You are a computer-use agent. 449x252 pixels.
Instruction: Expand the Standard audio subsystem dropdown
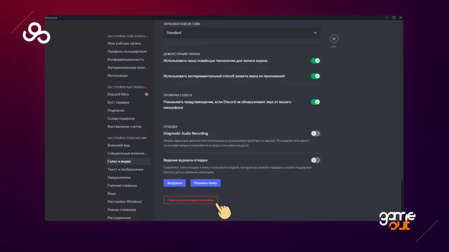click(242, 33)
